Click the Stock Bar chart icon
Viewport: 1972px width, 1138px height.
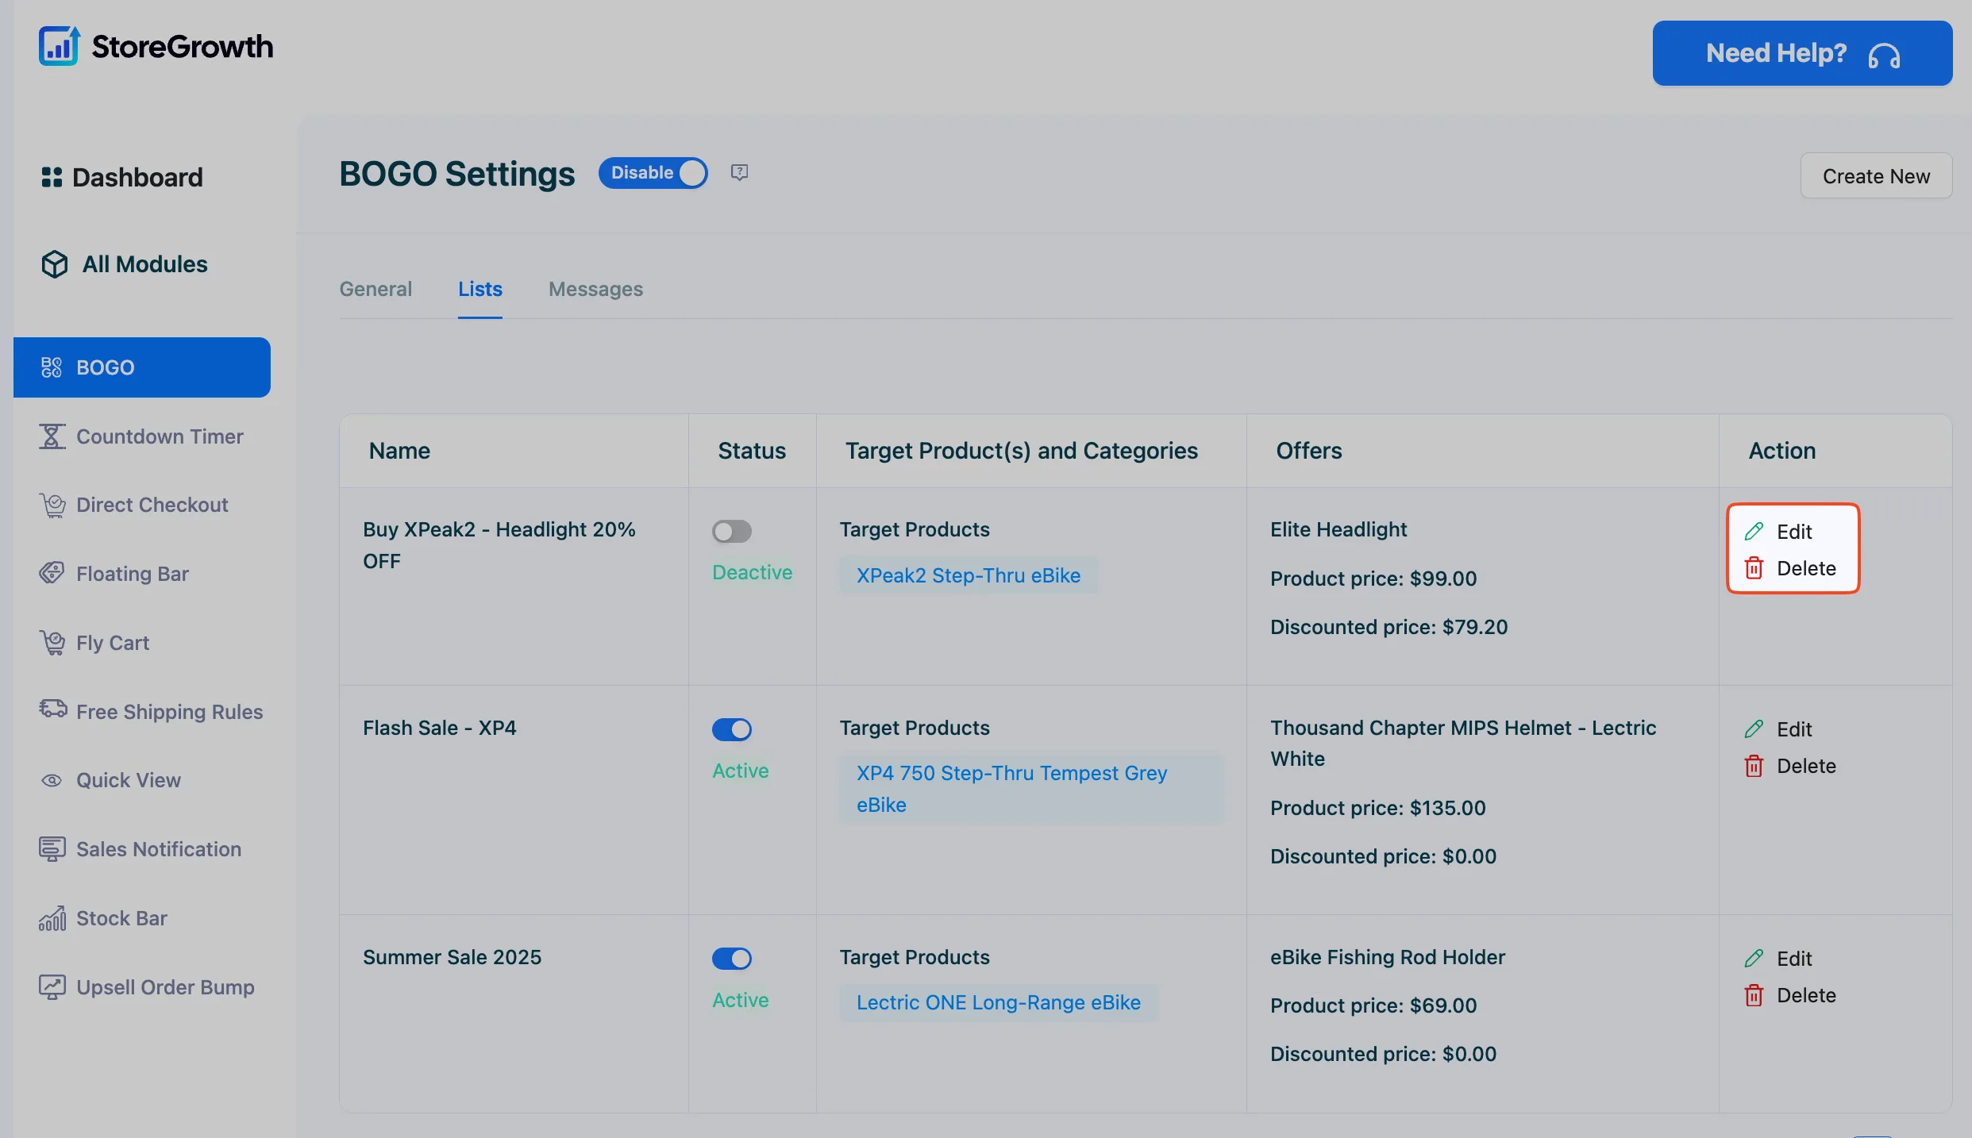[52, 918]
